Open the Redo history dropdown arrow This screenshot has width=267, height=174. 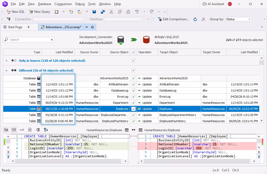(159, 12)
